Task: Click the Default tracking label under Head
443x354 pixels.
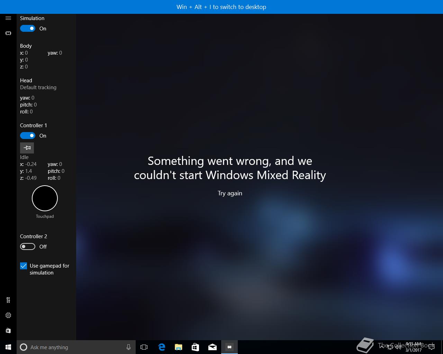Action: (x=38, y=87)
